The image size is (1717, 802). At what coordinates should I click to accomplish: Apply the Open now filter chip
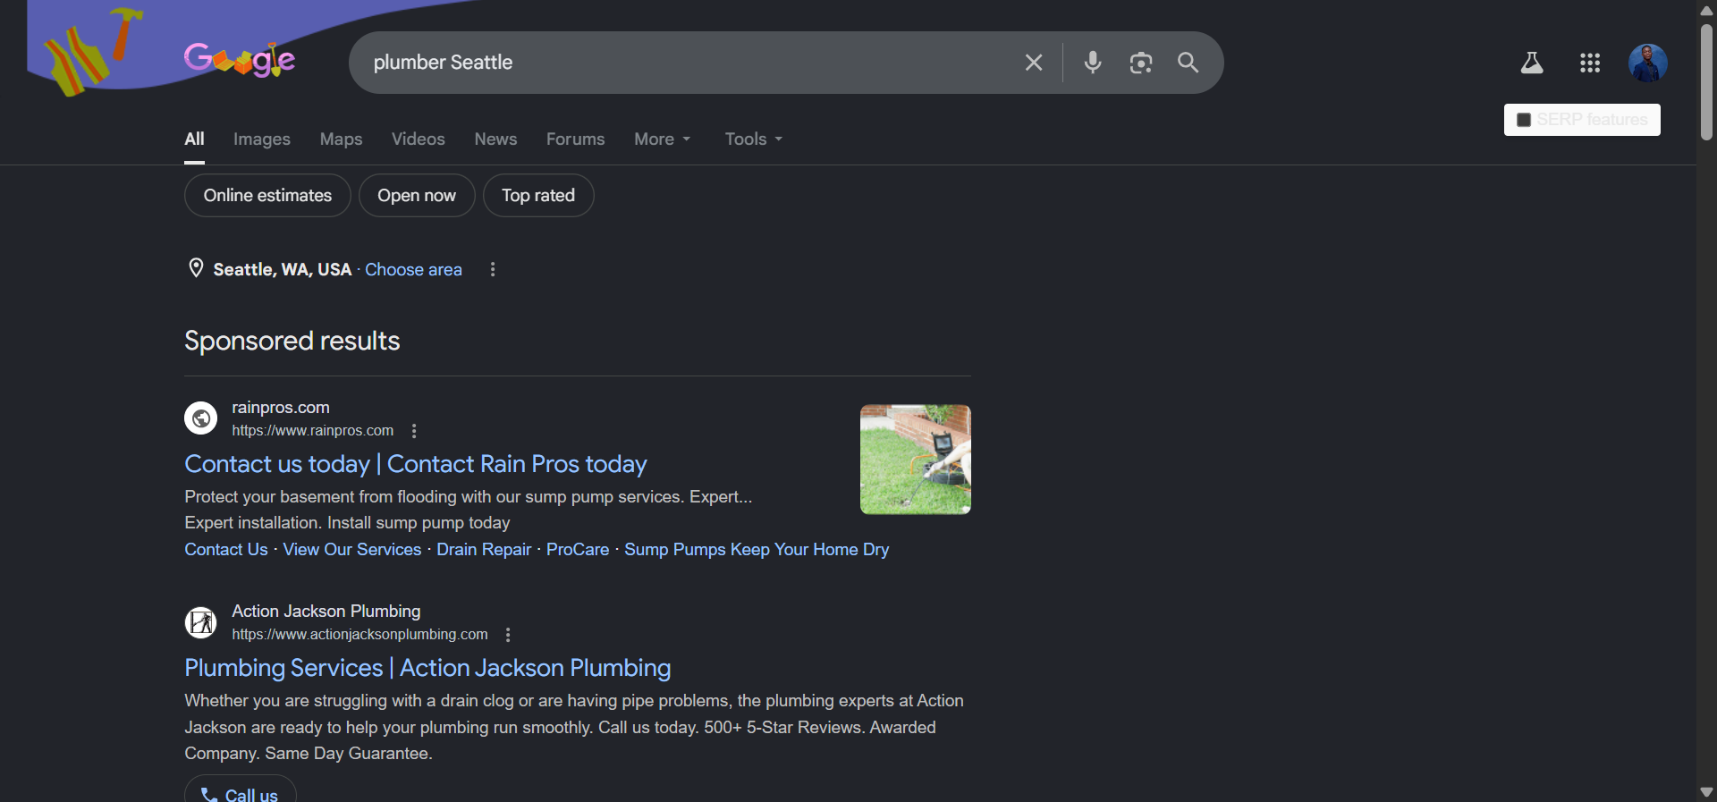(x=417, y=195)
